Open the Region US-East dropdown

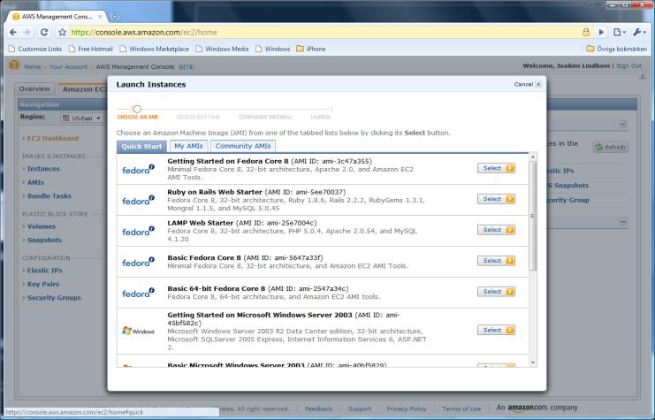(x=82, y=118)
